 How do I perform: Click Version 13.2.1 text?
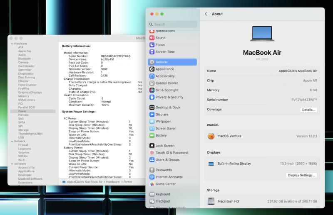[307, 136]
